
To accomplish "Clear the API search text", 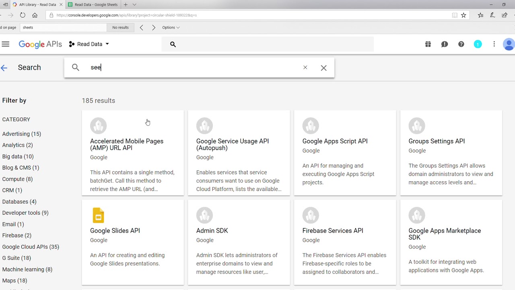I will click(305, 68).
